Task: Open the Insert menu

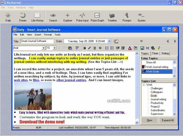Action: pos(38,35)
